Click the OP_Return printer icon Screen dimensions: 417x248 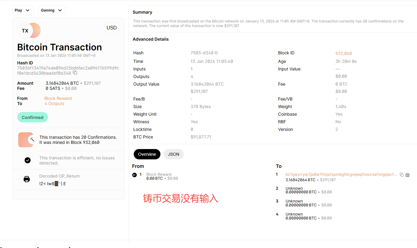[x=27, y=179]
